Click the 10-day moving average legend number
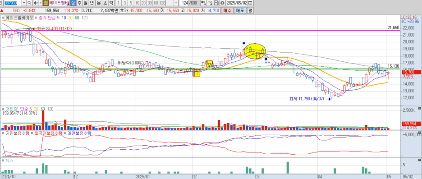The width and height of the screenshot is (422, 179). 64,18
